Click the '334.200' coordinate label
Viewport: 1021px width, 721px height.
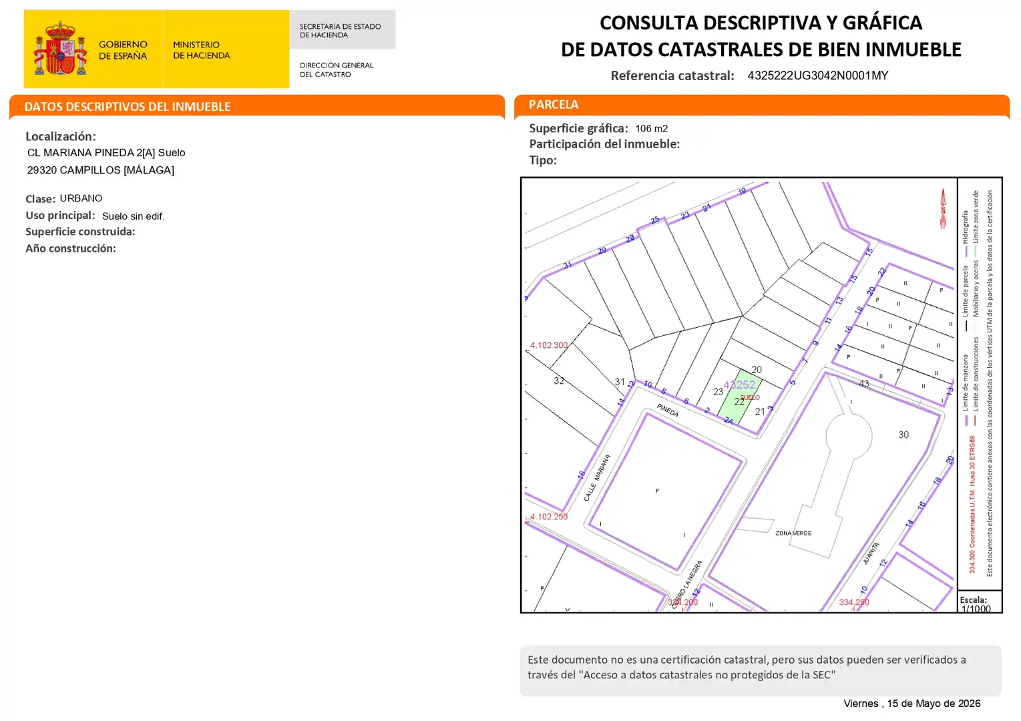click(682, 602)
